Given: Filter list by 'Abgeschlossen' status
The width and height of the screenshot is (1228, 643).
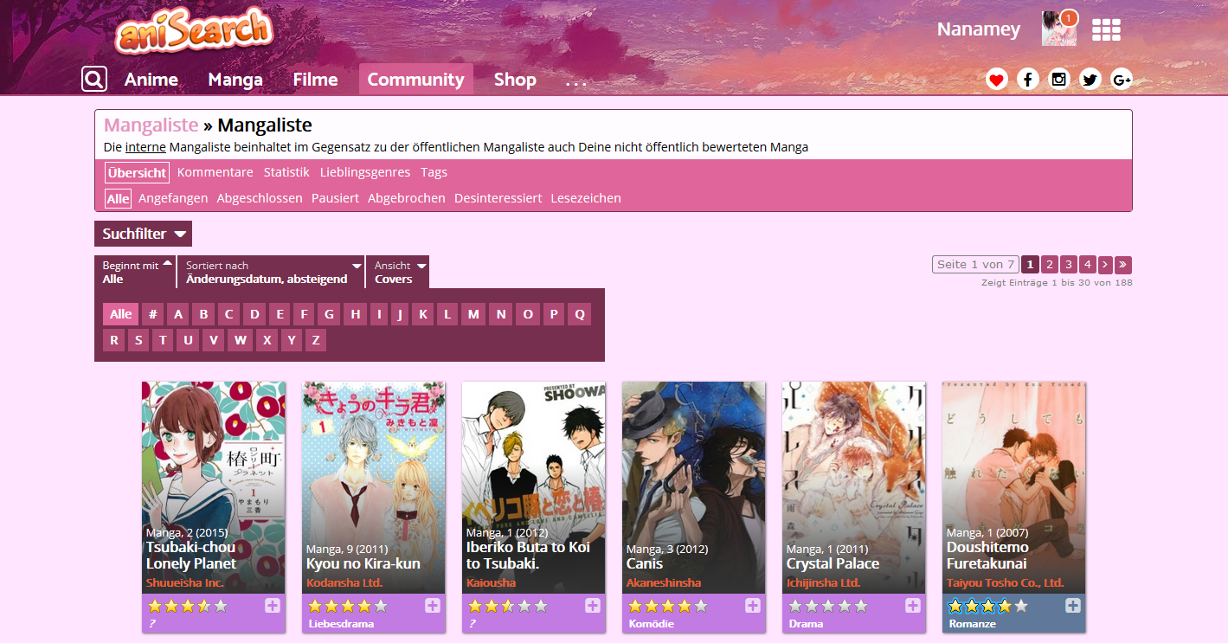Looking at the screenshot, I should (260, 198).
